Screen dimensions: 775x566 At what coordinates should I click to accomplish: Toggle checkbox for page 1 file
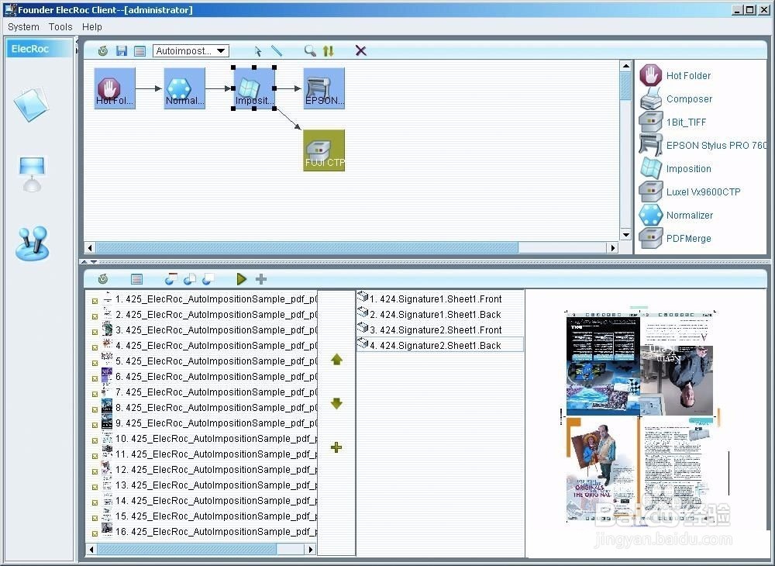(95, 301)
